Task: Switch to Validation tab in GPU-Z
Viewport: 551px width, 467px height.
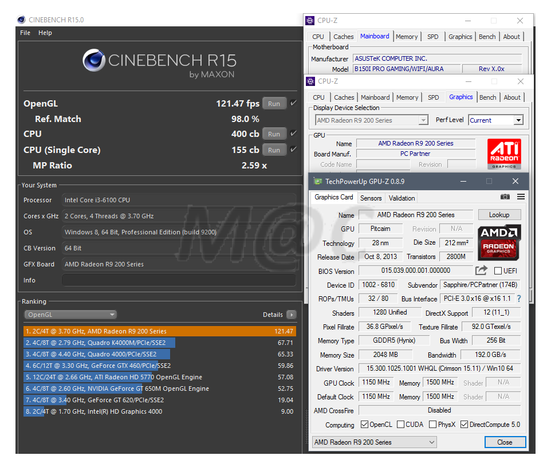Action: point(402,198)
